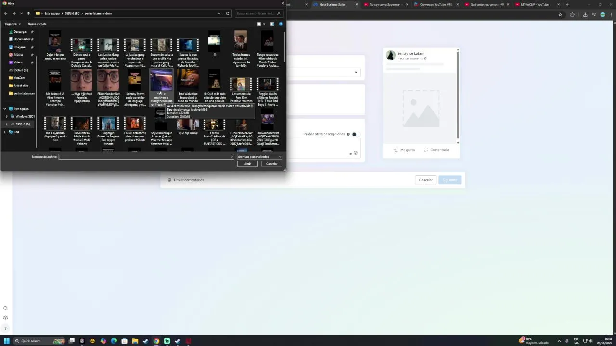Open the Organizar menu

pos(13,24)
